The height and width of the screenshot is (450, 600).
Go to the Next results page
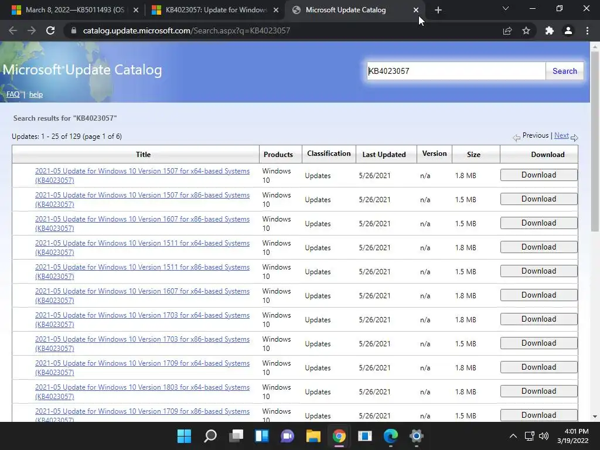click(561, 135)
